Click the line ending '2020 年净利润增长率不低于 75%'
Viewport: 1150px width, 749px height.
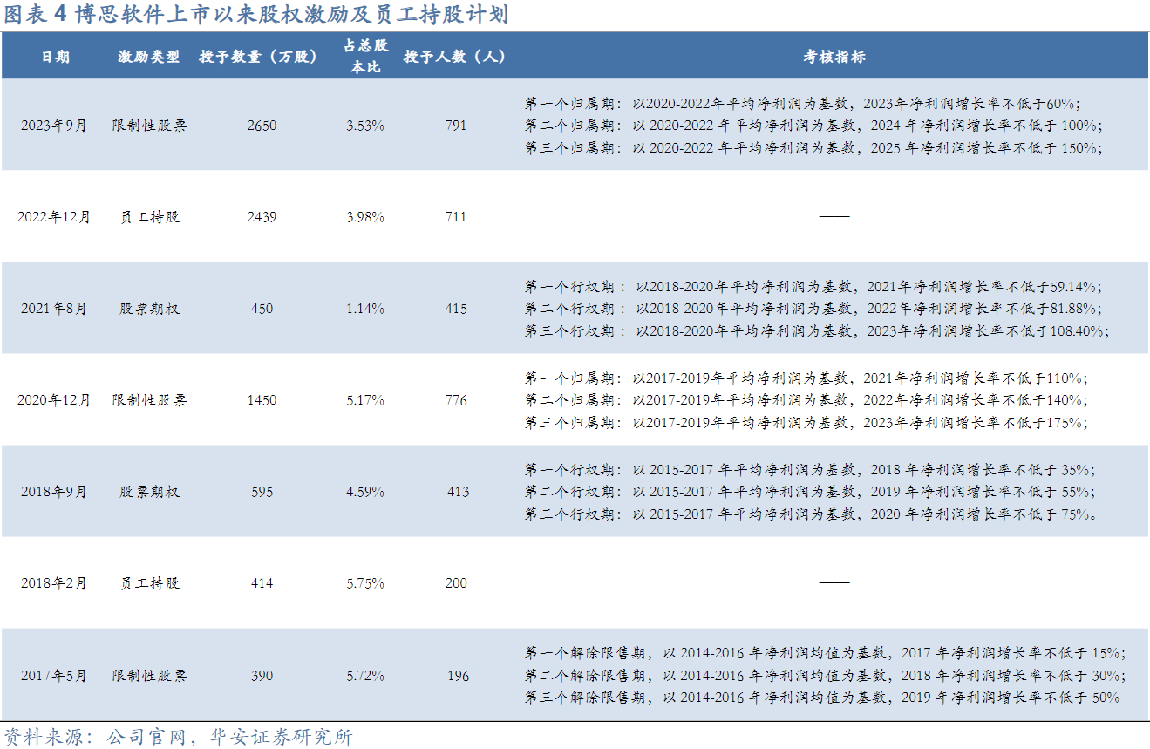(811, 514)
